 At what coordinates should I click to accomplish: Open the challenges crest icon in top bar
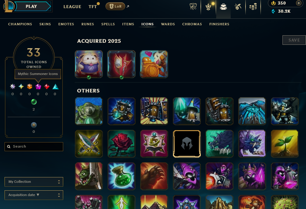[x=193, y=7]
